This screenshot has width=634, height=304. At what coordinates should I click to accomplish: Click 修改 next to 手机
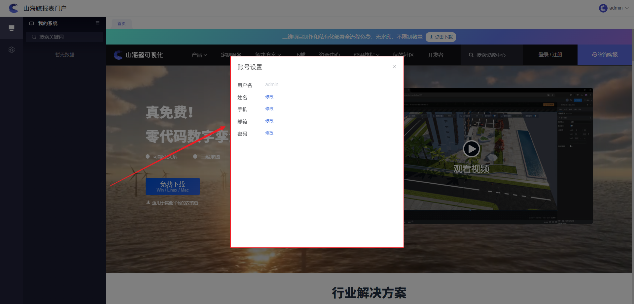point(269,109)
